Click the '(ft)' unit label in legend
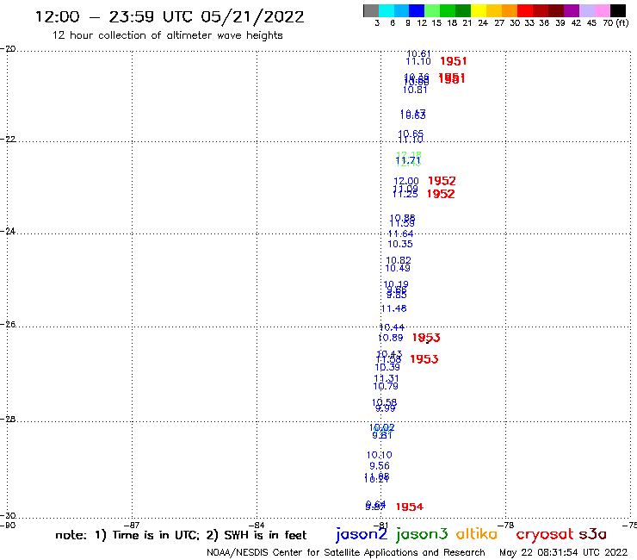The image size is (637, 560). (622, 23)
